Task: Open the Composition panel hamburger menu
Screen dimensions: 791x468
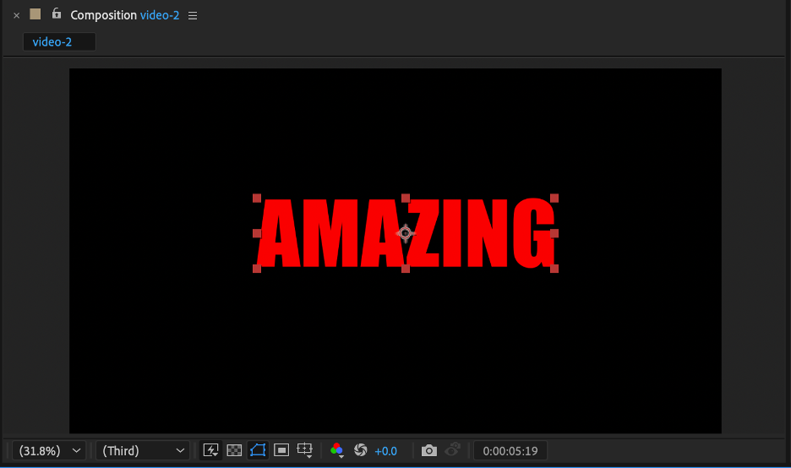Action: coord(193,16)
